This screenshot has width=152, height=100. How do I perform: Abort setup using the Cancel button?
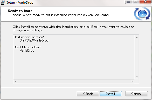pyautogui.click(x=137, y=94)
